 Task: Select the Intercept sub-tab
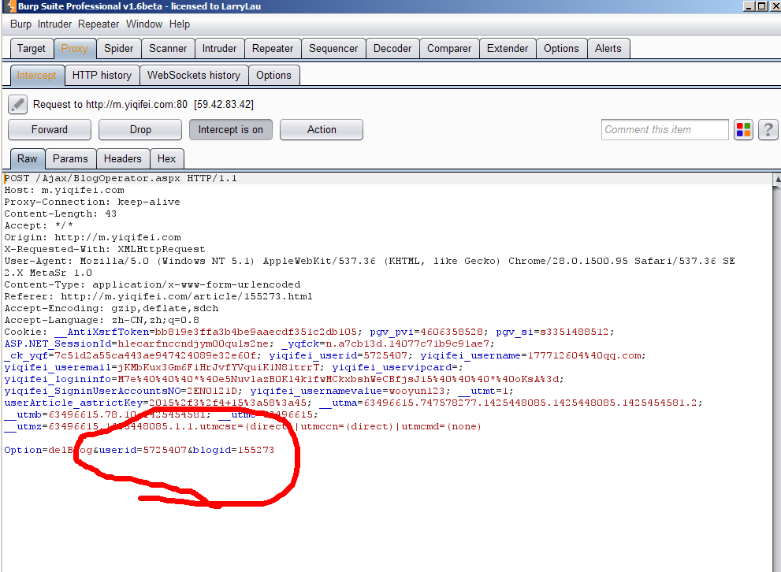37,75
